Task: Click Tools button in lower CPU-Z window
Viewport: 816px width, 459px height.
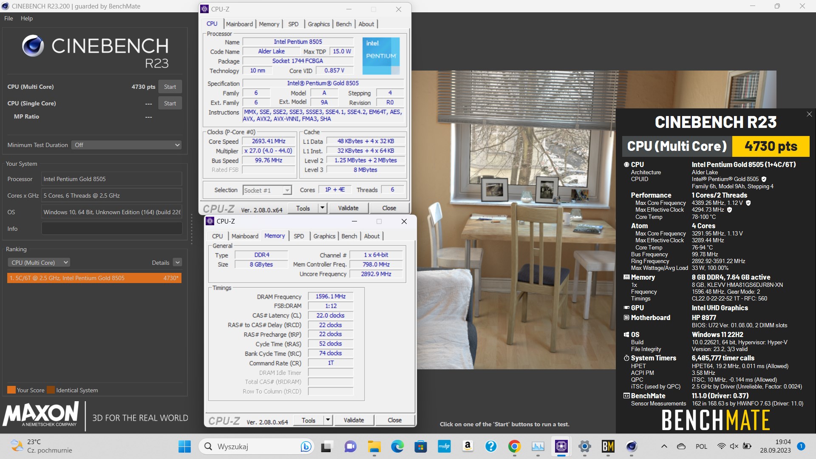Action: click(x=309, y=420)
